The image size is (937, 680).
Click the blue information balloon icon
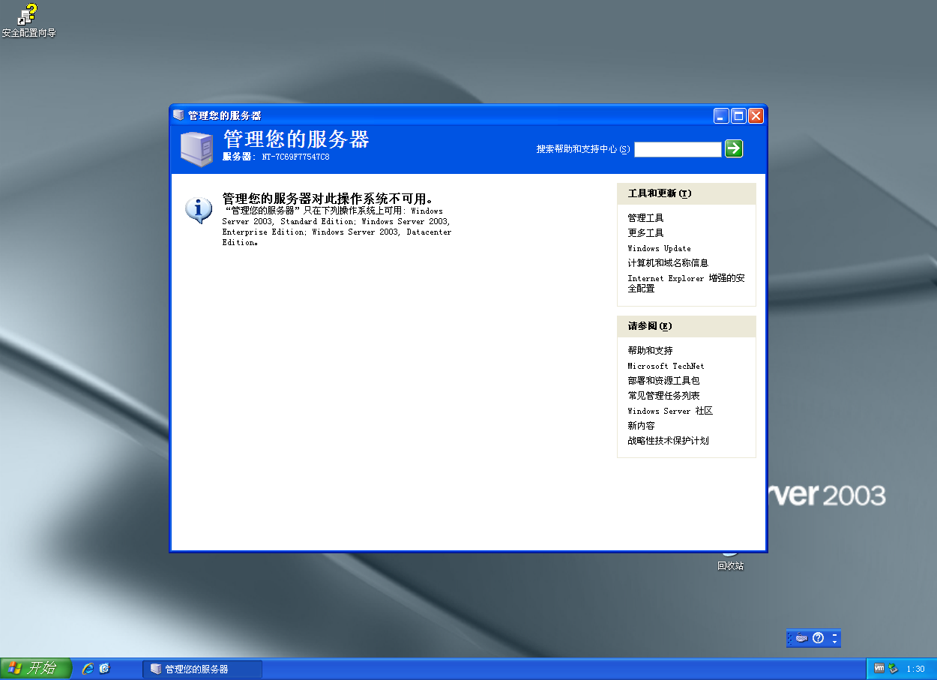pos(198,210)
